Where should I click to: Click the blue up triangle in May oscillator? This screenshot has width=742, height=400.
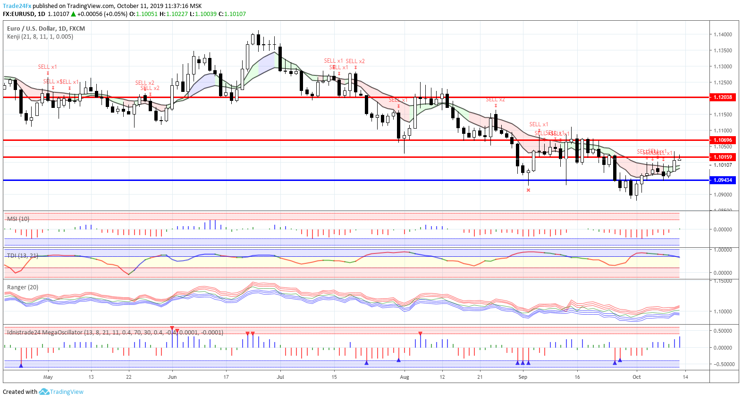21,365
